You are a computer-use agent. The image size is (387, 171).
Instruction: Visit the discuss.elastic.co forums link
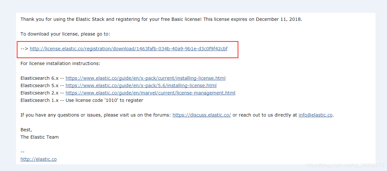coord(202,115)
